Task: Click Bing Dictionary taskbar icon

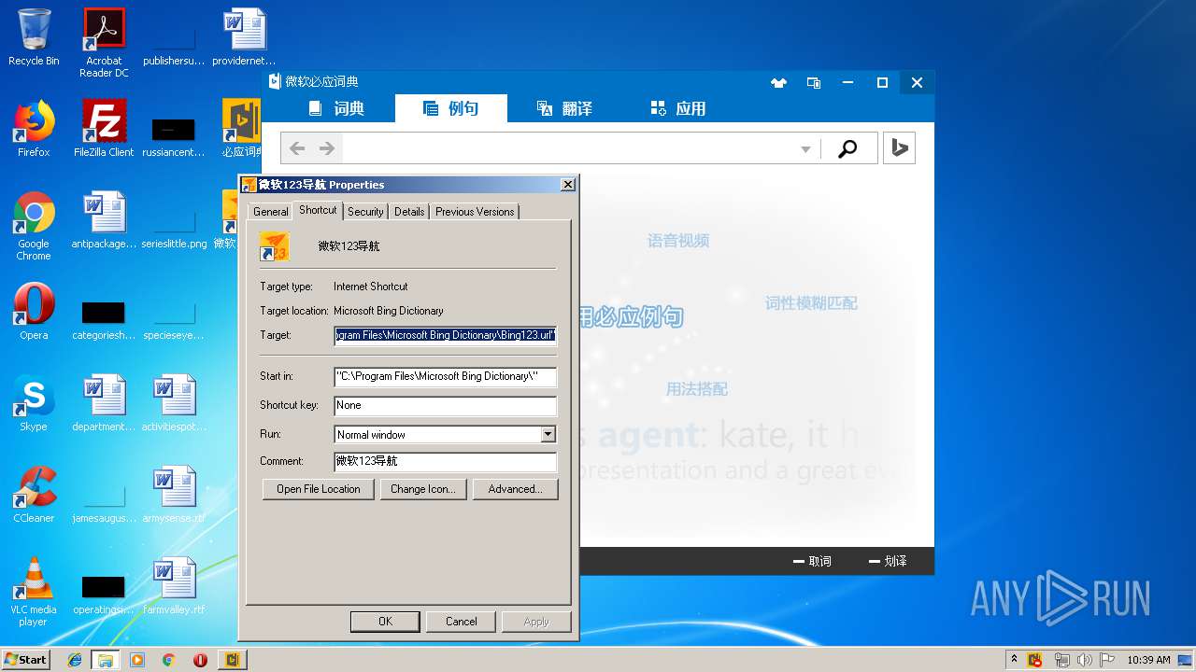Action: point(232,660)
